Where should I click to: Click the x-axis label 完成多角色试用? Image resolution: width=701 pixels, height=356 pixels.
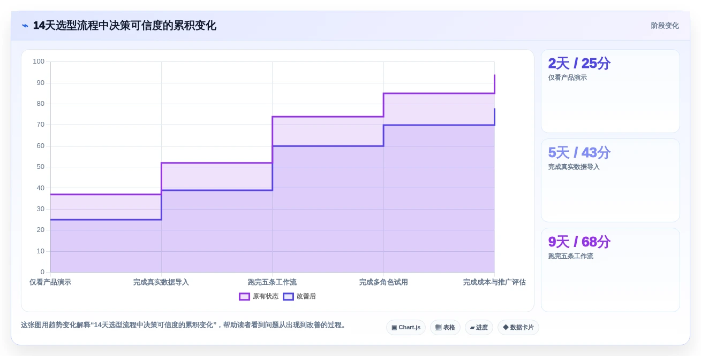point(383,282)
